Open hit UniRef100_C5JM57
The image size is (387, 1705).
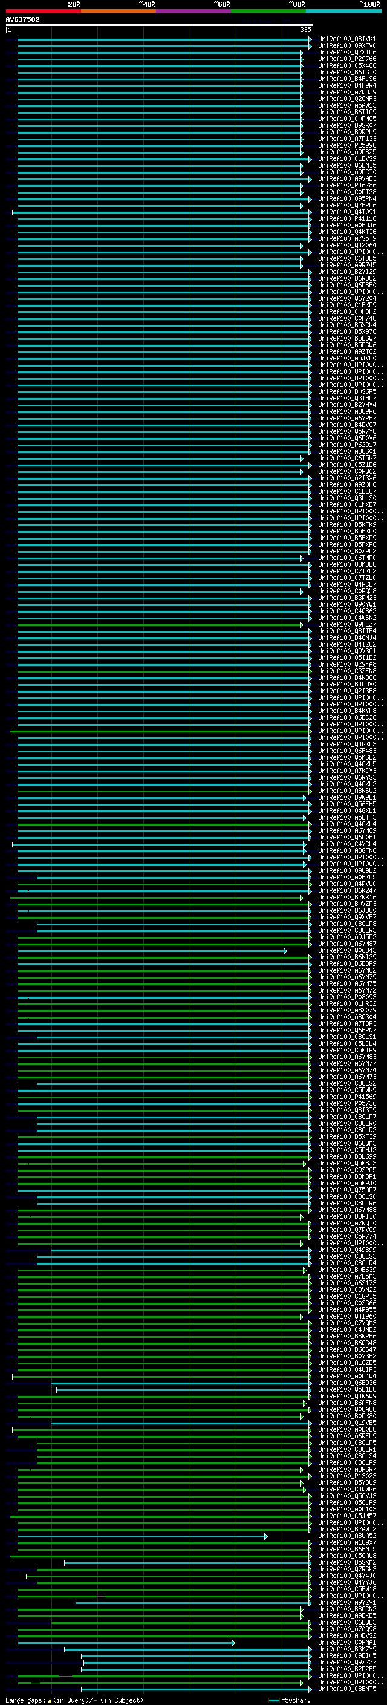(347, 1516)
